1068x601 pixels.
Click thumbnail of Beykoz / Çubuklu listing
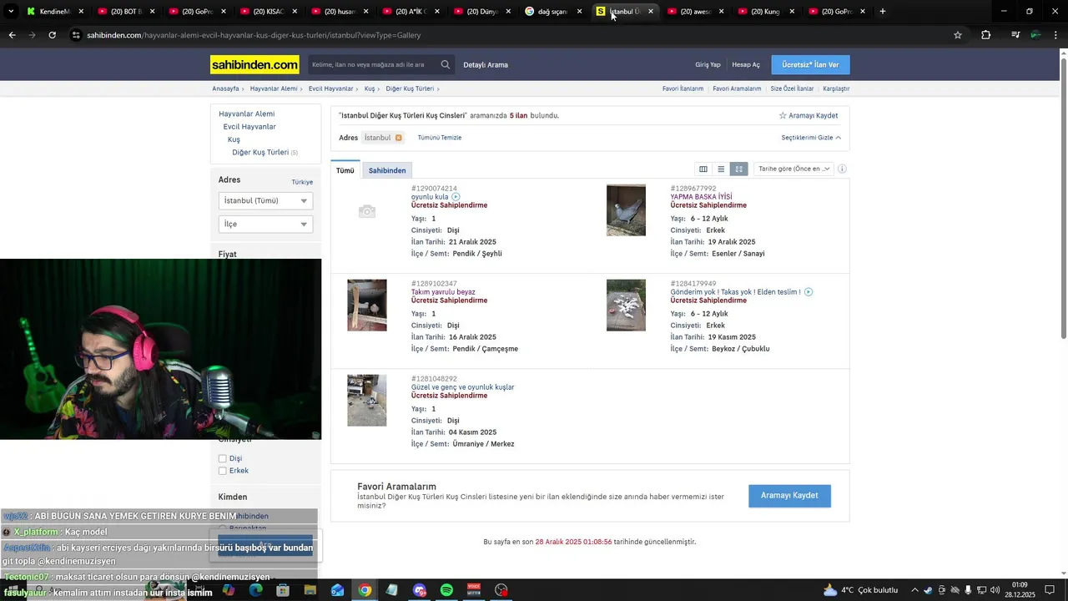pyautogui.click(x=626, y=306)
